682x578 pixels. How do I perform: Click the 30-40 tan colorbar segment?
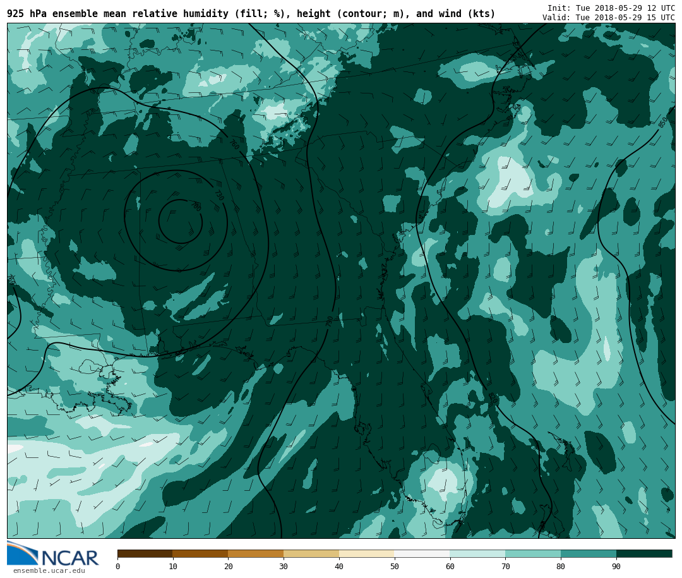[x=311, y=553]
